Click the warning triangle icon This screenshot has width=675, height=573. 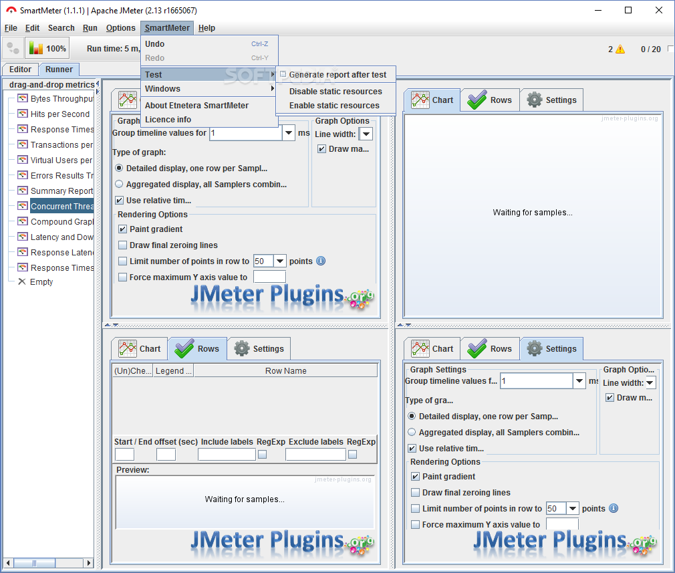[x=620, y=49]
